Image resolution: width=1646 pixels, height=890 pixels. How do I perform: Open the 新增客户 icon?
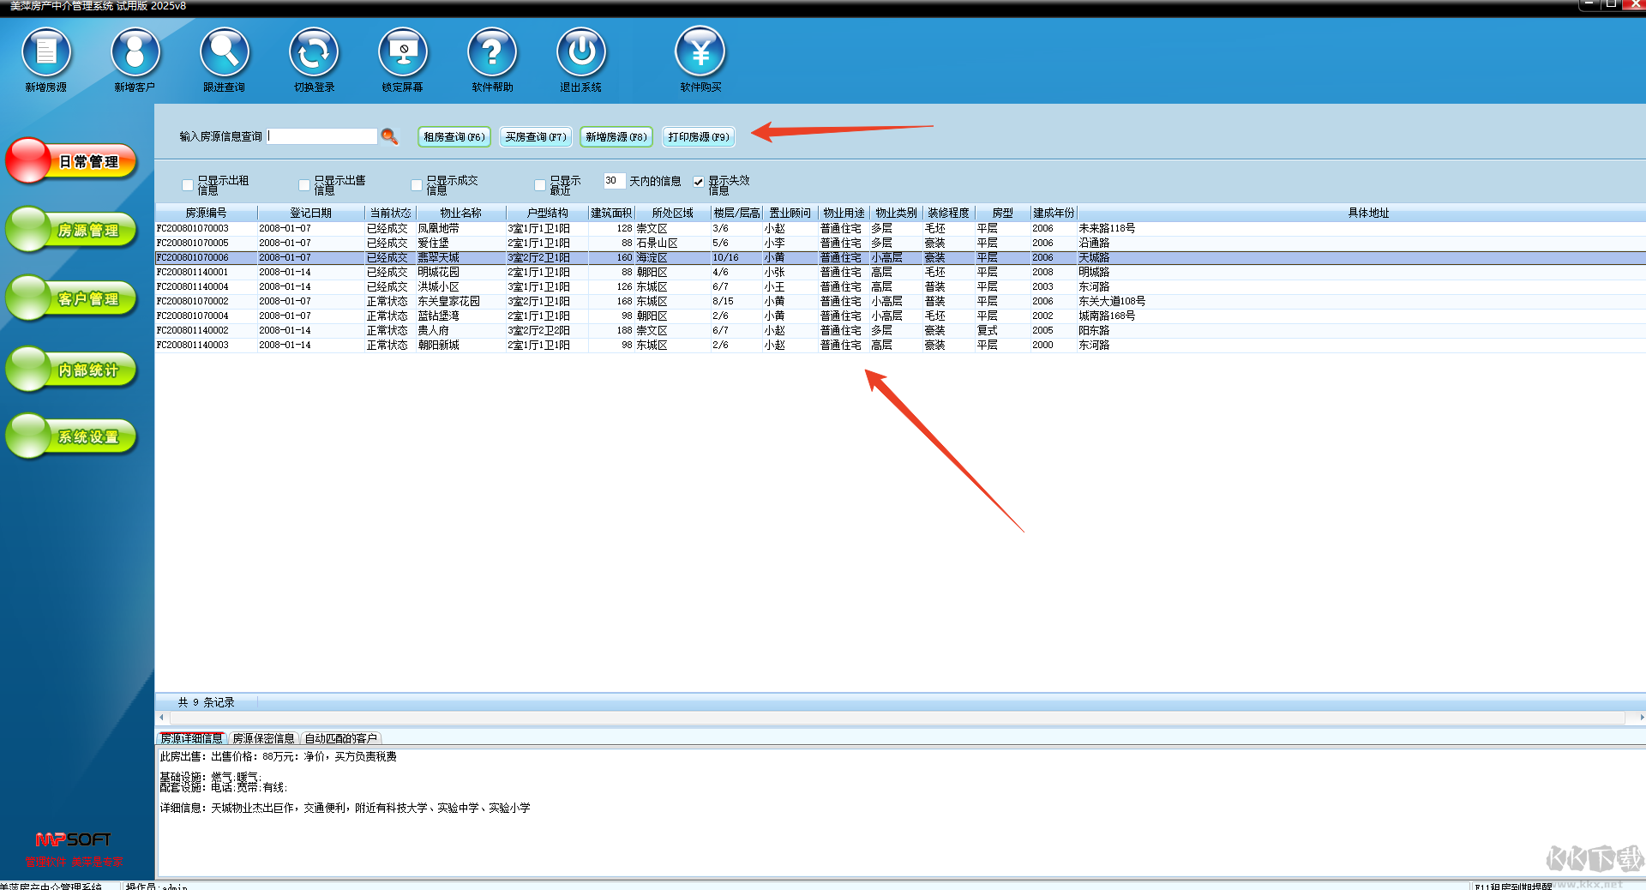click(x=135, y=53)
